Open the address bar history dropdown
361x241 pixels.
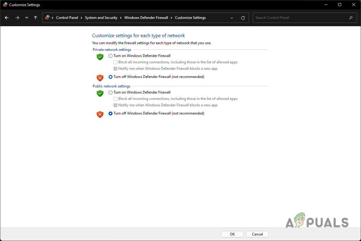coord(232,18)
